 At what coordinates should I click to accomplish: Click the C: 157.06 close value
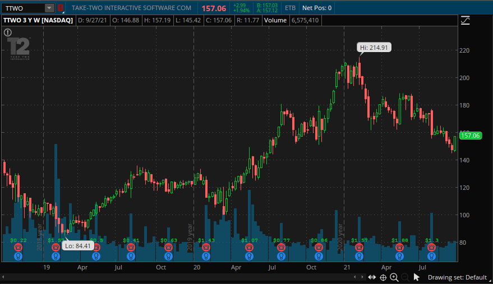click(219, 20)
